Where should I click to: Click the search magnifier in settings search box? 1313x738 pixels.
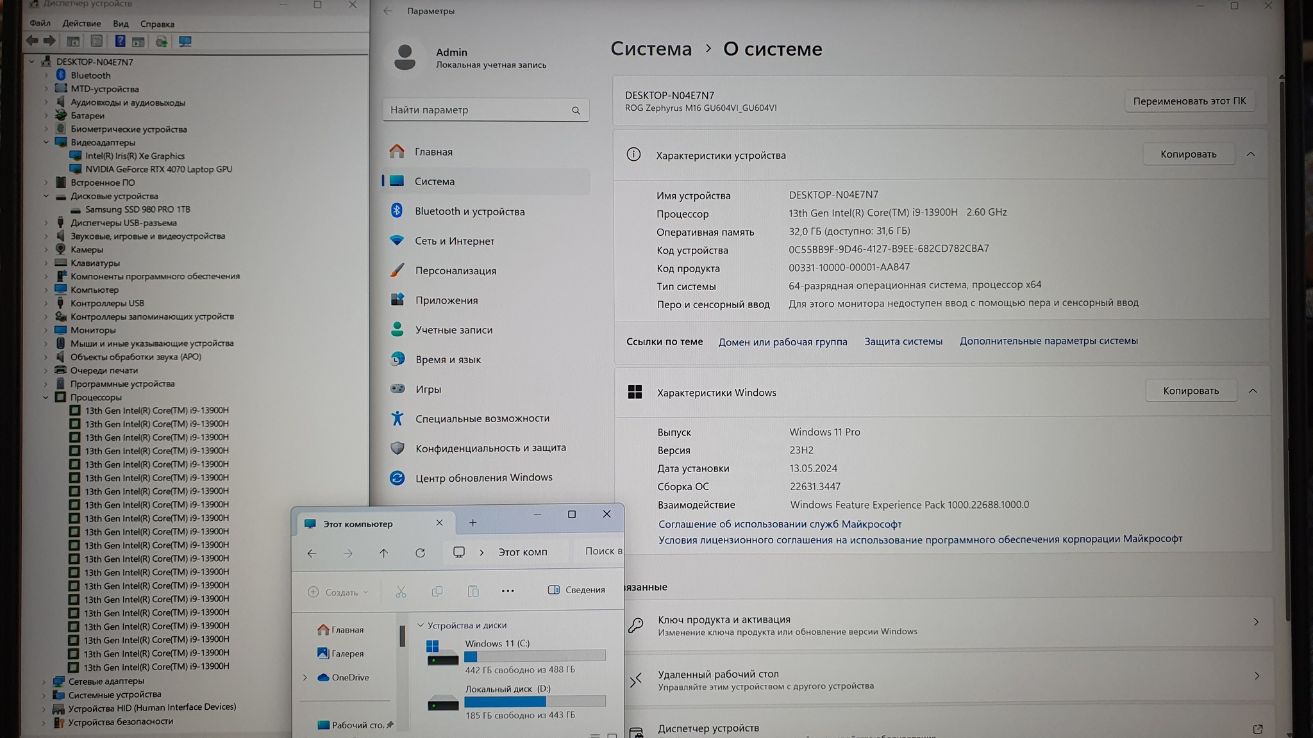pos(576,111)
